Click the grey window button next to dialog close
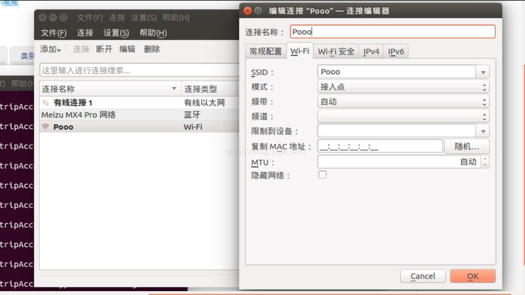The image size is (525, 295). coord(258,11)
